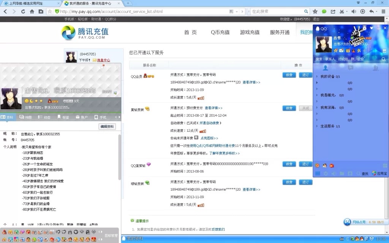The height and width of the screenshot is (243, 389).
Task: Open the browser download manager icon
Action: click(362, 11)
